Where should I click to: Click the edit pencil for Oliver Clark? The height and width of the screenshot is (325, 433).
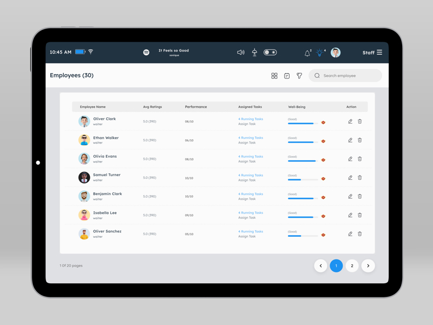click(350, 121)
